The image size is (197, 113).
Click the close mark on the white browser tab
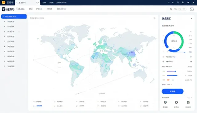(38, 3)
